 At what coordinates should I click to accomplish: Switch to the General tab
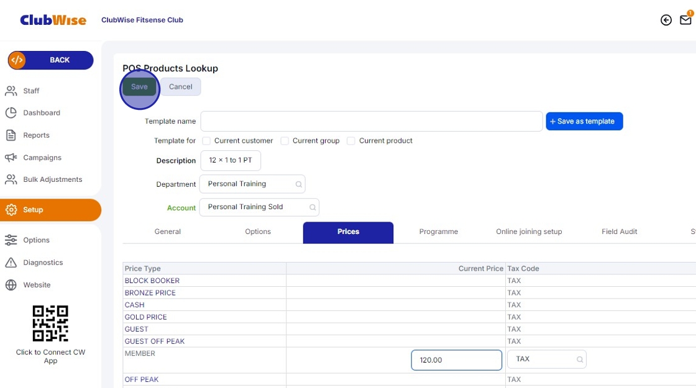[167, 232]
